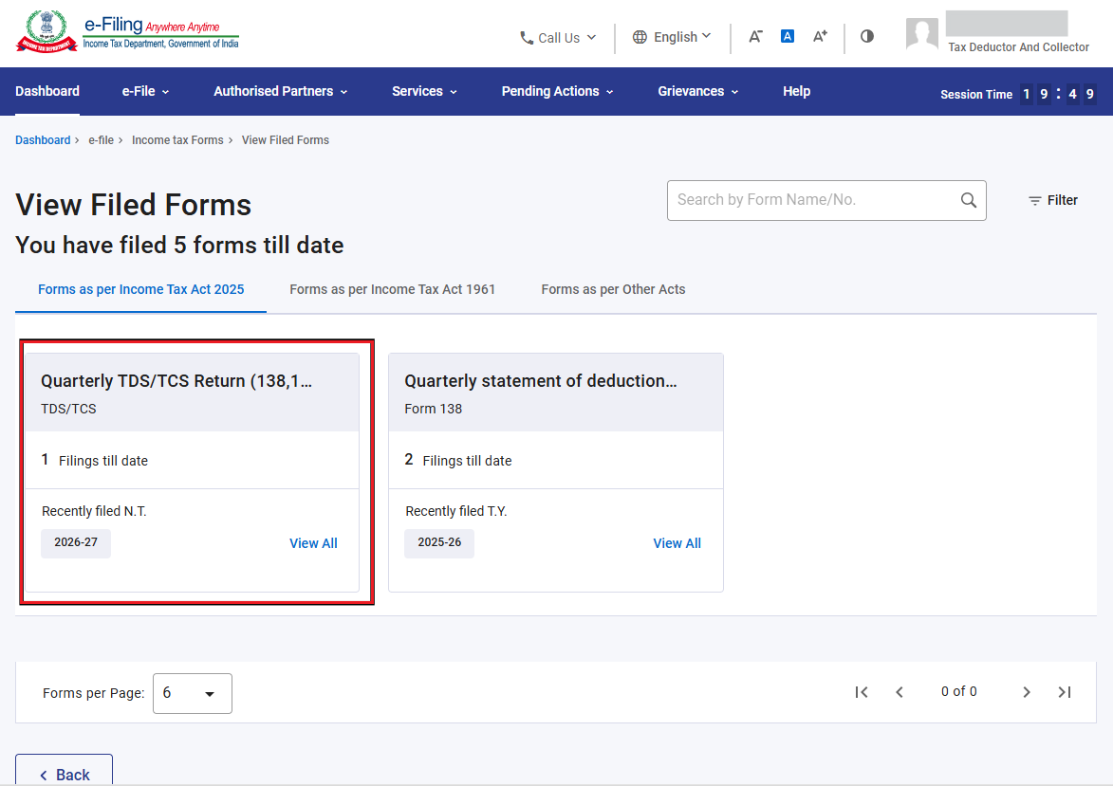Click 'View Filed Forms' breadcrumb text
1113x786 pixels.
coord(286,140)
